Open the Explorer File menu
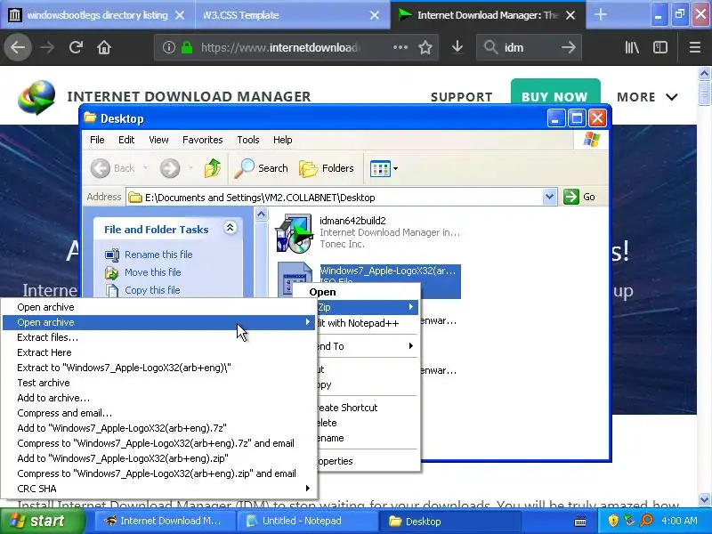The width and height of the screenshot is (712, 534). click(x=97, y=140)
